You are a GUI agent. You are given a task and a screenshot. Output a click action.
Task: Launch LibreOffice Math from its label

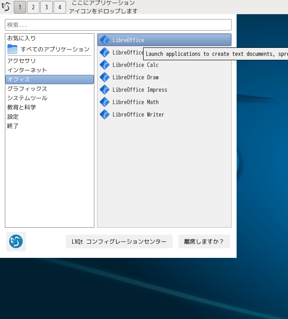coord(136,102)
